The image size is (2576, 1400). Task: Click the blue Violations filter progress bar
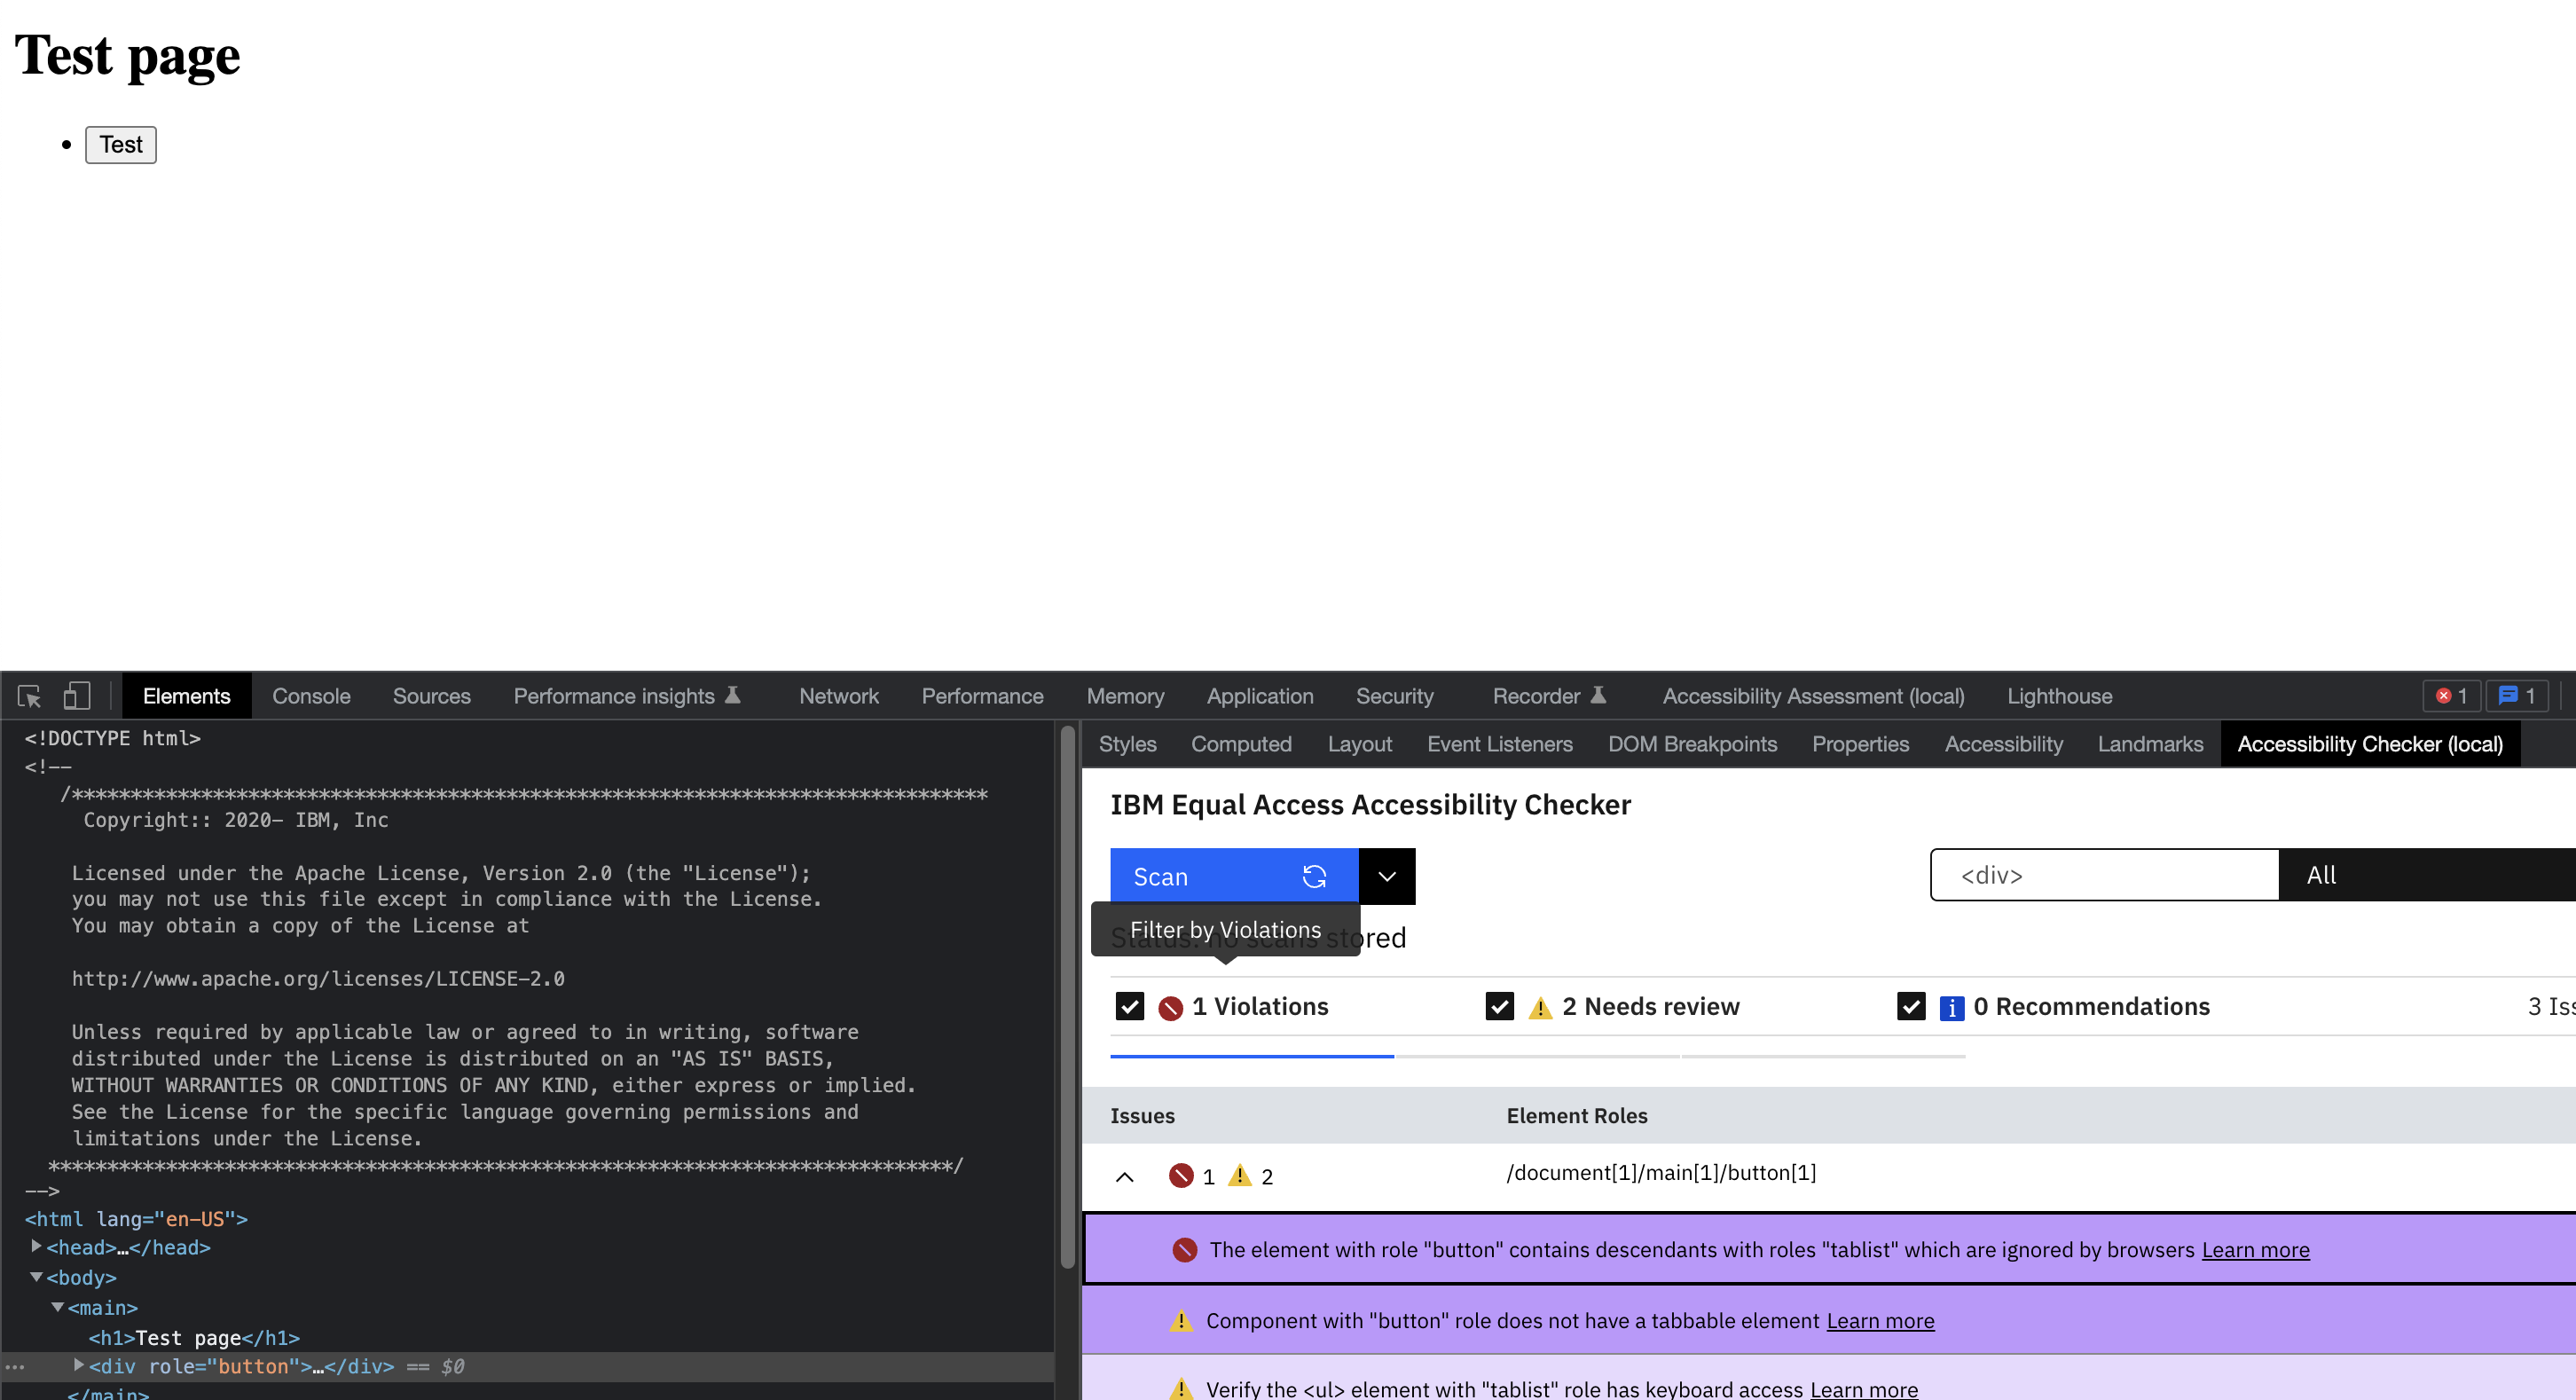click(x=1251, y=1054)
